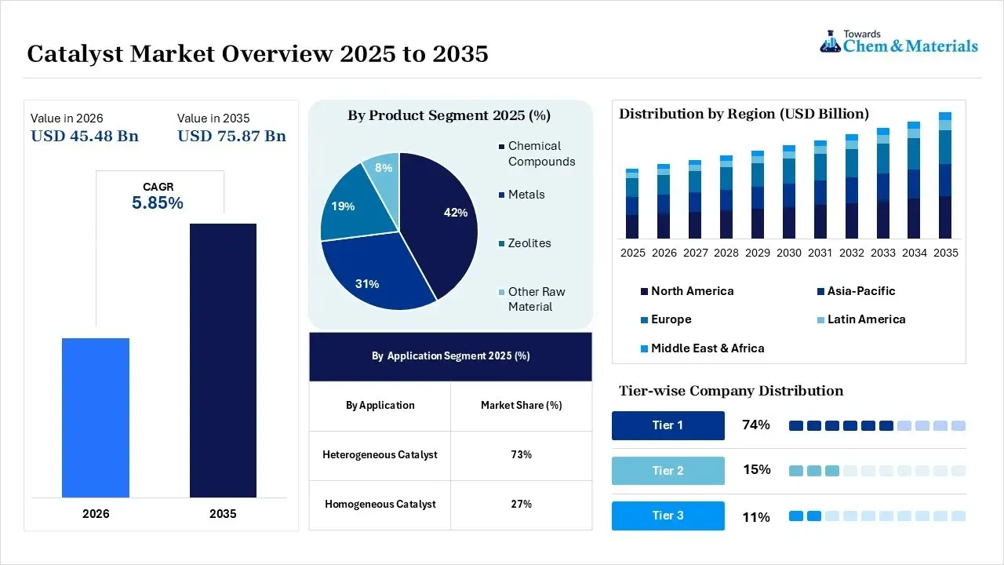1004x565 pixels.
Task: Click the Value in 2035 label
Action: point(213,118)
